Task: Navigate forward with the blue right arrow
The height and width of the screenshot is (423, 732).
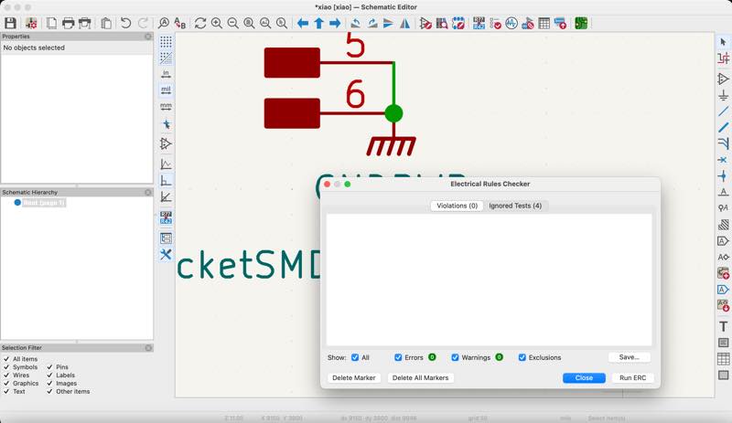Action: pos(335,23)
